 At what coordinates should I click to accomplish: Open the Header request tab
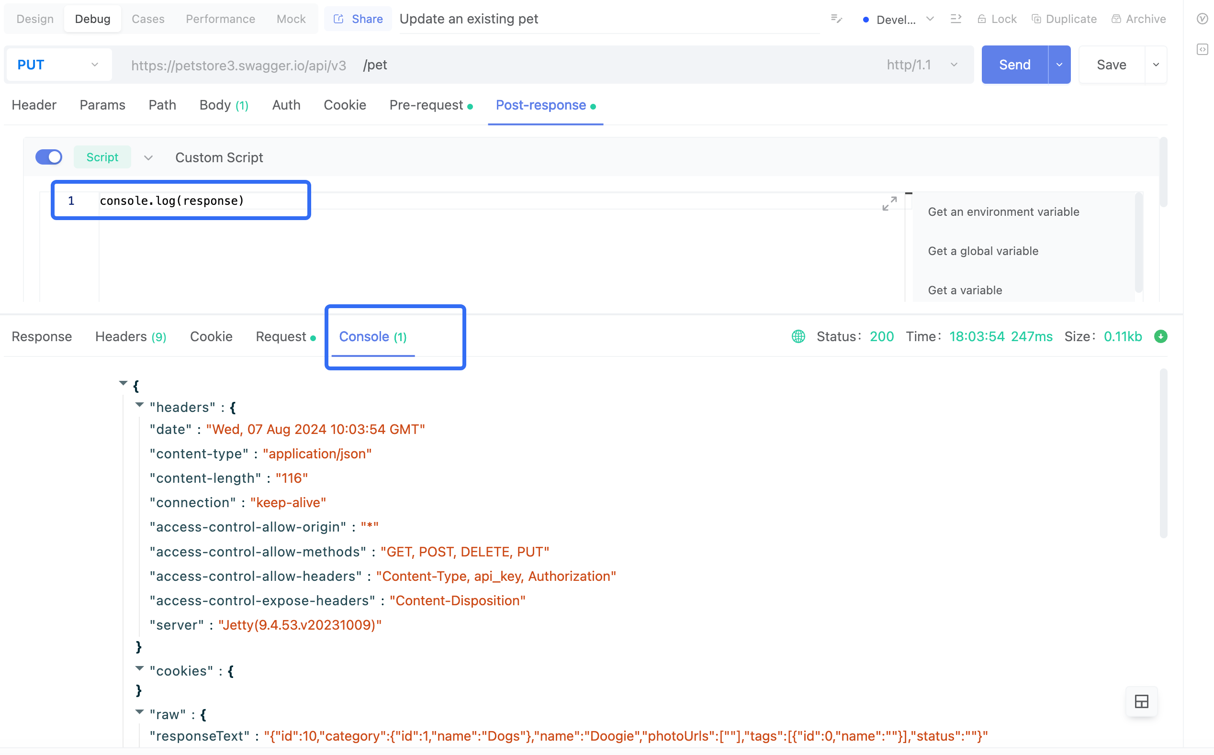click(x=34, y=105)
